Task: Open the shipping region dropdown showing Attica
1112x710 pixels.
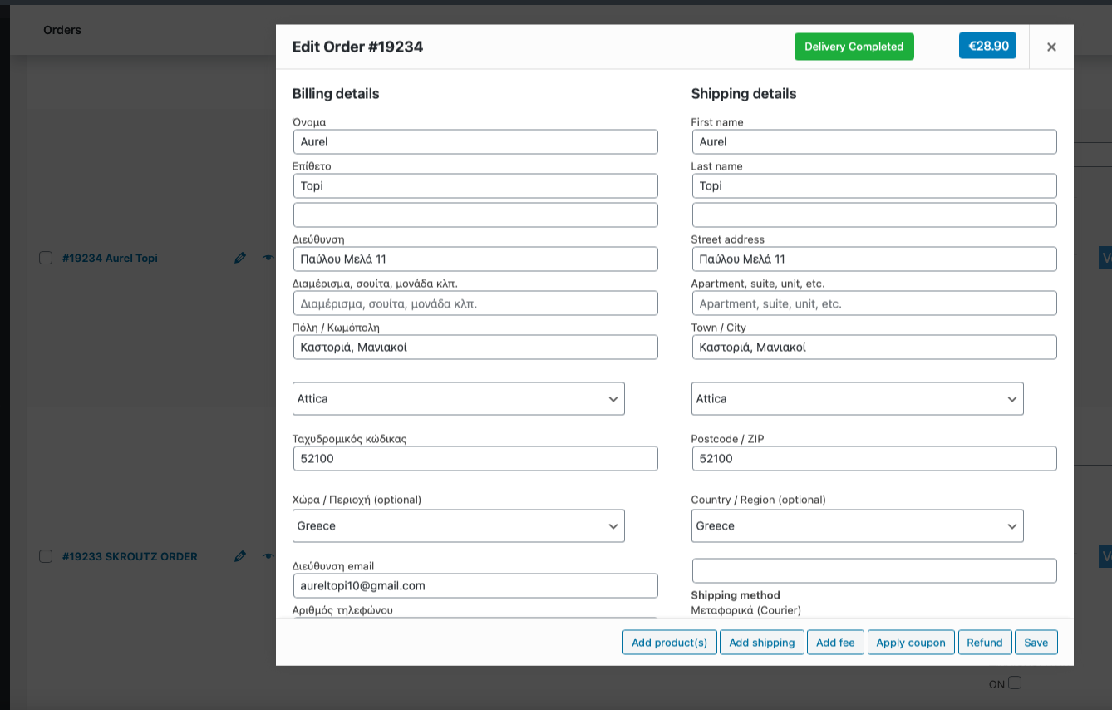Action: point(858,398)
